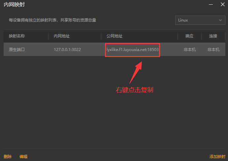Click the 内网映射 window title
This screenshot has width=228, height=161.
tap(14, 5)
